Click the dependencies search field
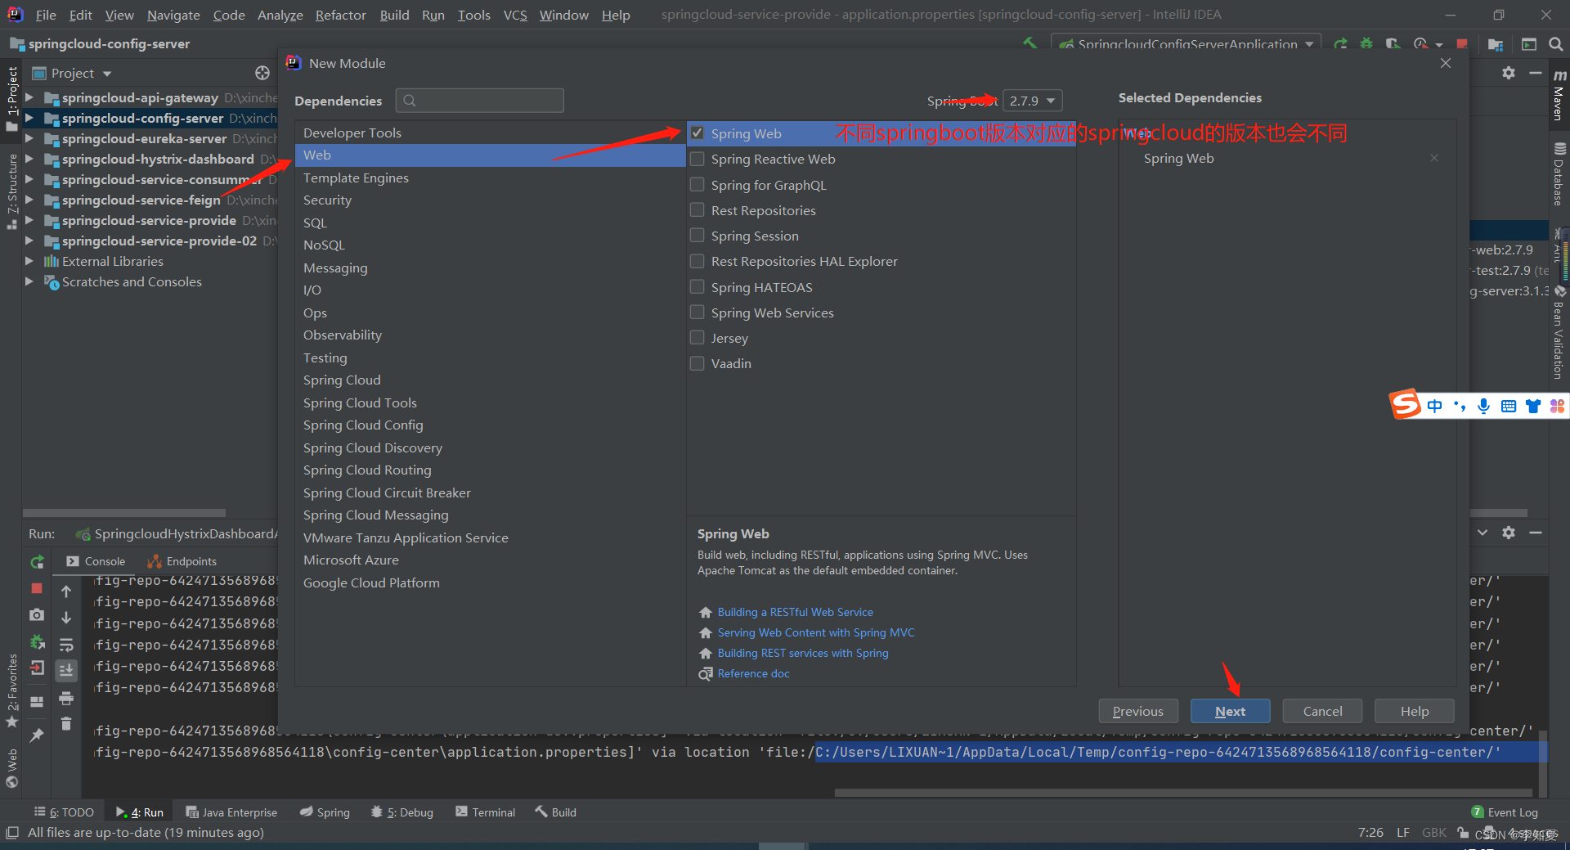The image size is (1570, 850). click(480, 101)
